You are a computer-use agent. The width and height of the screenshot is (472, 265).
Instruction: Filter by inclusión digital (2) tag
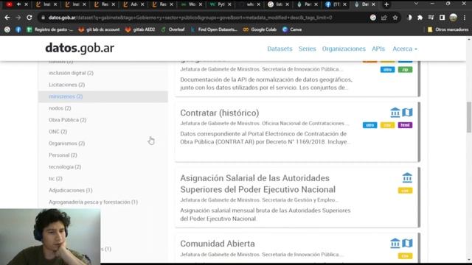[71, 73]
